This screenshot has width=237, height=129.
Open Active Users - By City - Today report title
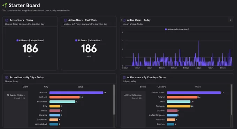[x=26, y=77]
